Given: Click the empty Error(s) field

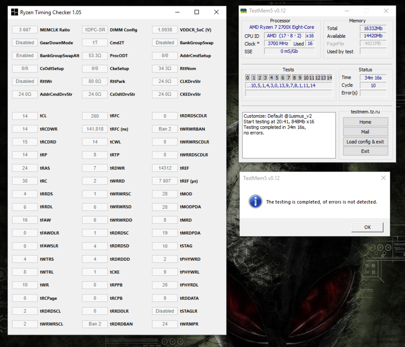Looking at the screenshot, I should tap(373, 93).
